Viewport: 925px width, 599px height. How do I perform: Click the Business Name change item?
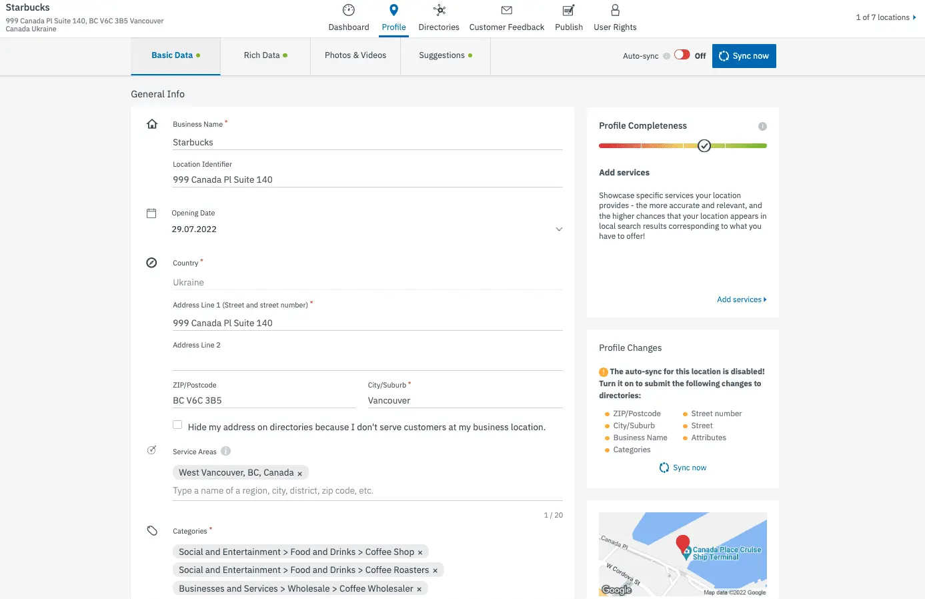pyautogui.click(x=640, y=438)
